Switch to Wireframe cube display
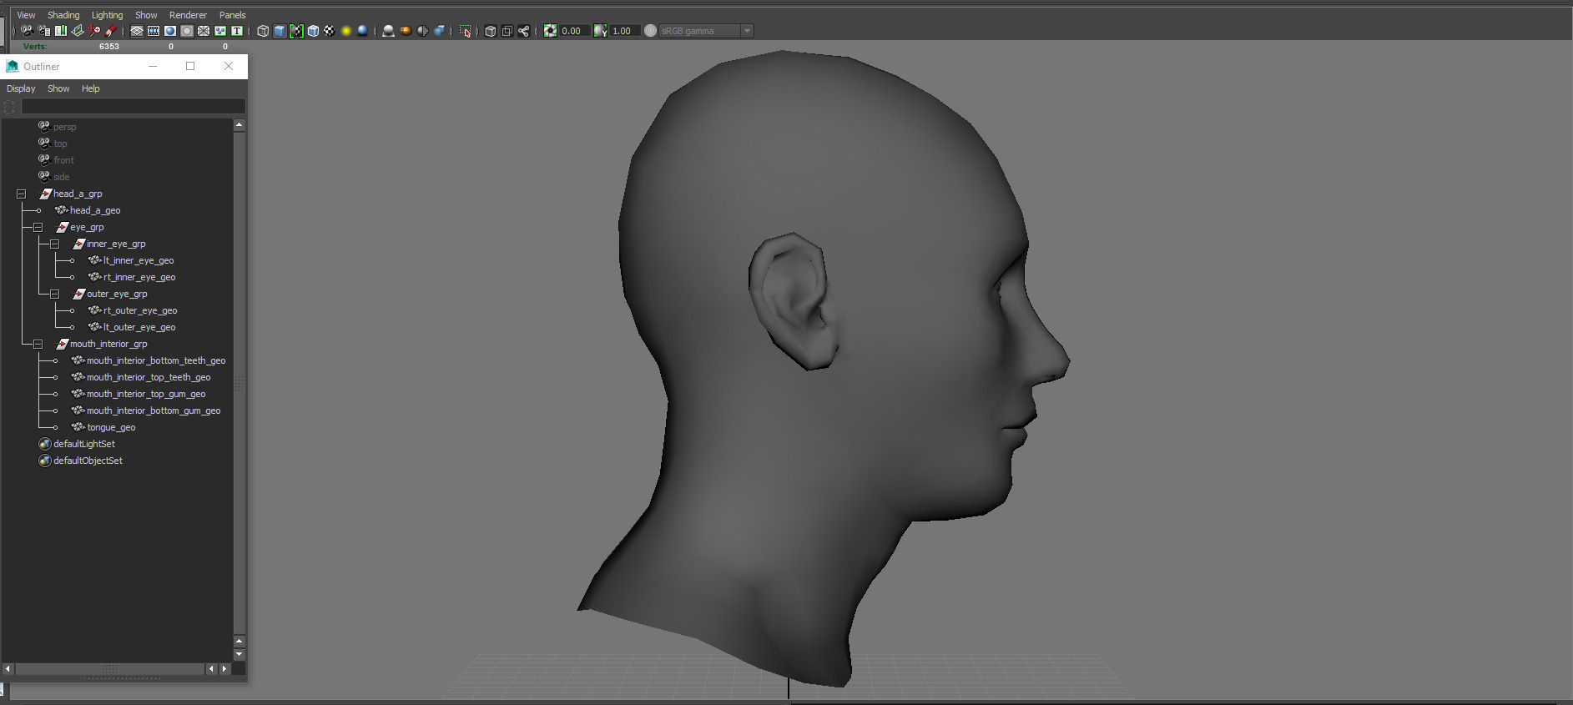Screen dimensions: 1573x705 click(x=263, y=31)
